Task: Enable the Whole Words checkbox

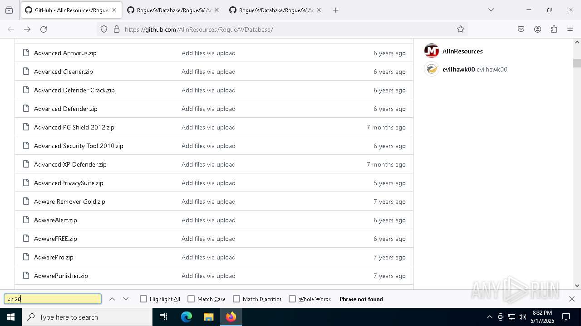Action: click(292, 299)
